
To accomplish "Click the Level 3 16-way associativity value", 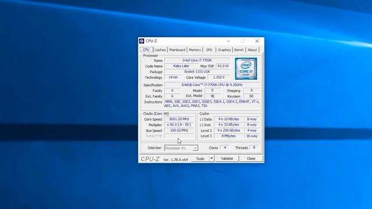I will (x=252, y=136).
